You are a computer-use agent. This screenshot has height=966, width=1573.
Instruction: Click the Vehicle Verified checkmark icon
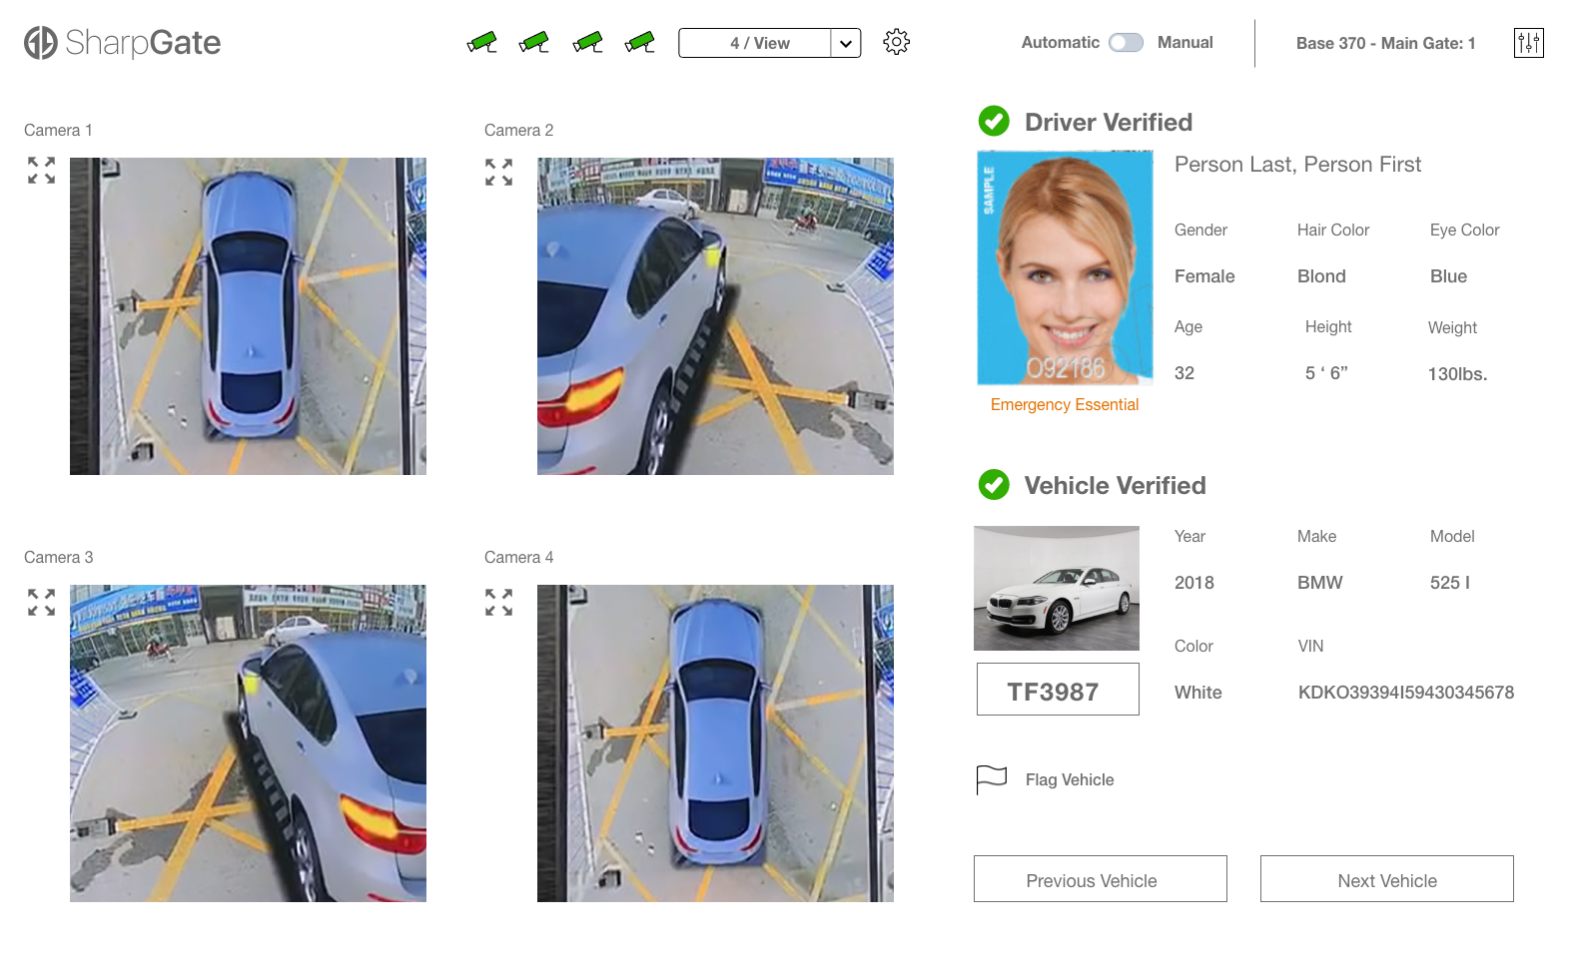click(994, 485)
